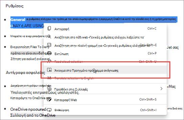
Task: Select Αντιγραφή from the context menu
Action: coord(105,29)
